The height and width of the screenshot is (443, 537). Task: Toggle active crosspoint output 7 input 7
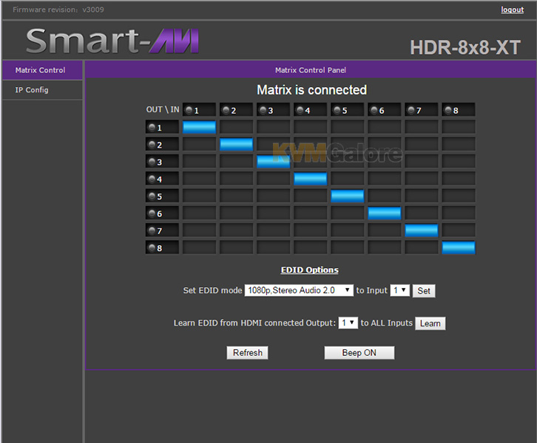422,230
